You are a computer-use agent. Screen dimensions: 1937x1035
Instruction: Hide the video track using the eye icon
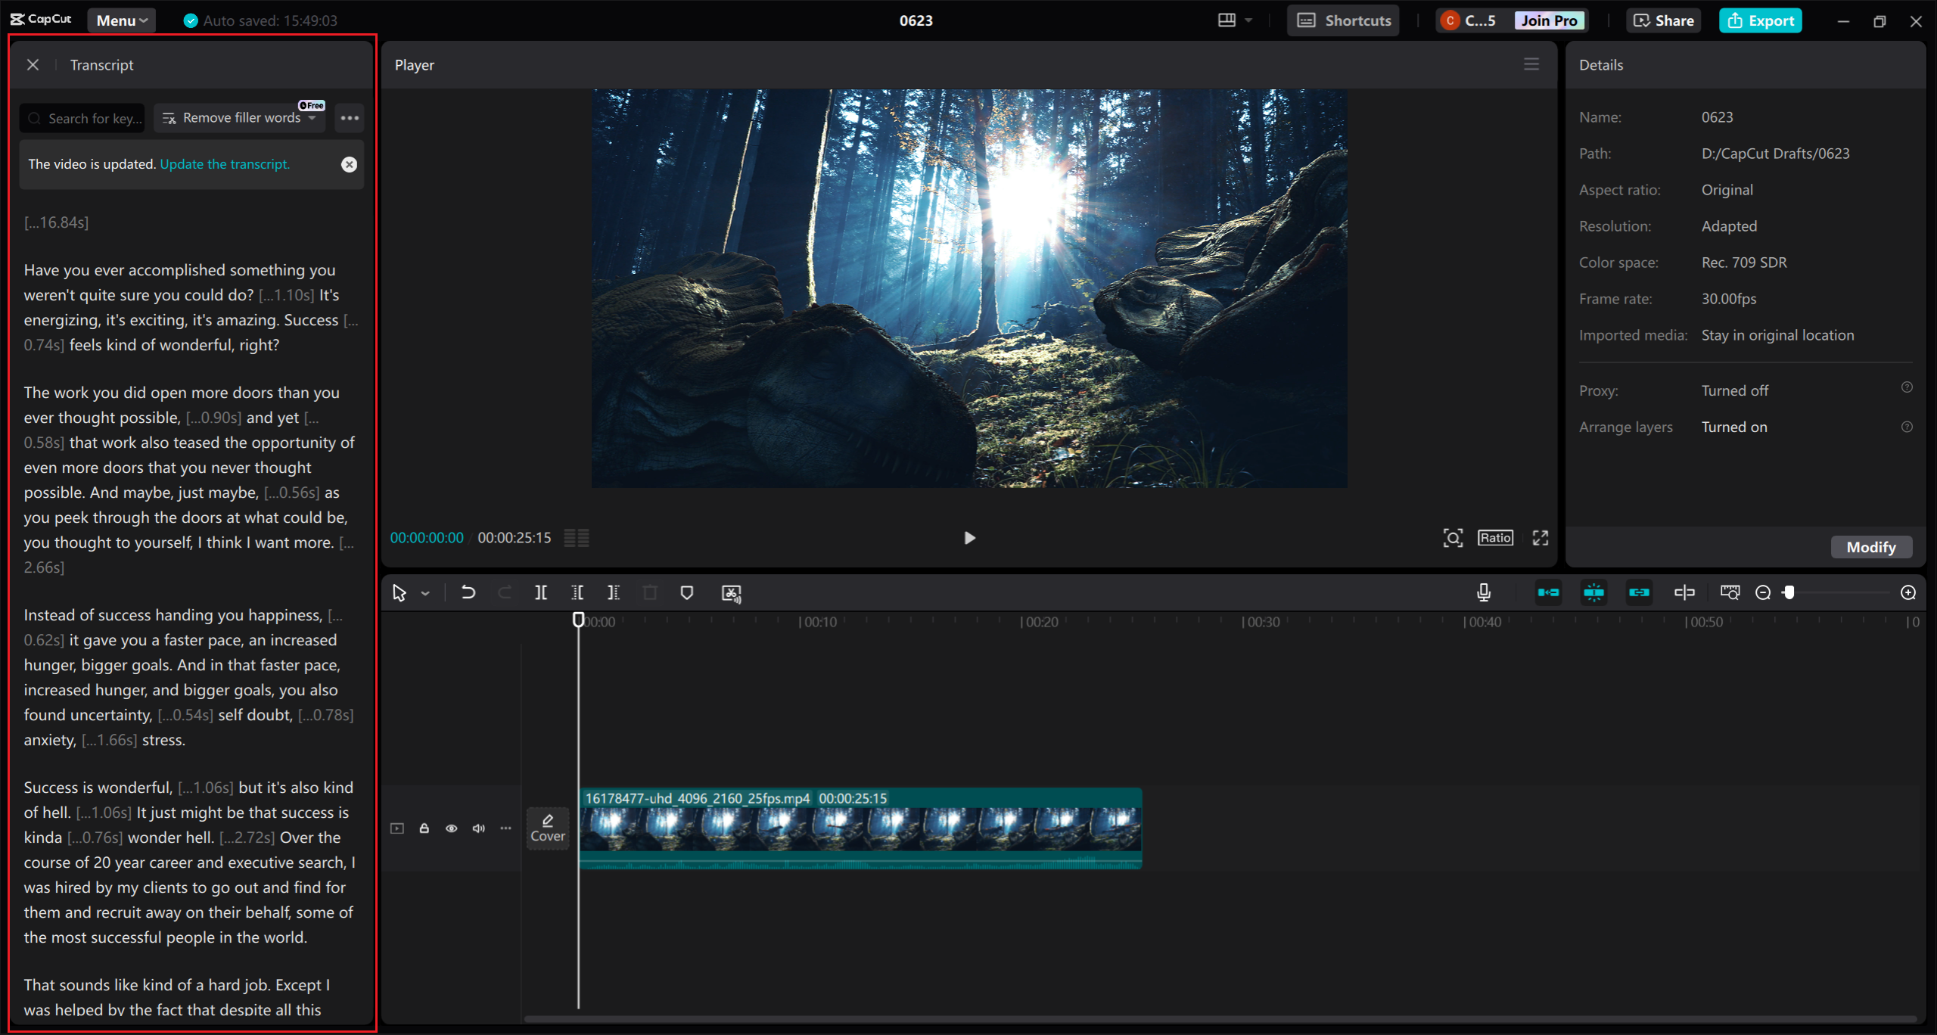(452, 828)
